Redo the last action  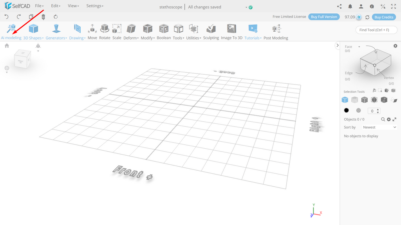(19, 17)
